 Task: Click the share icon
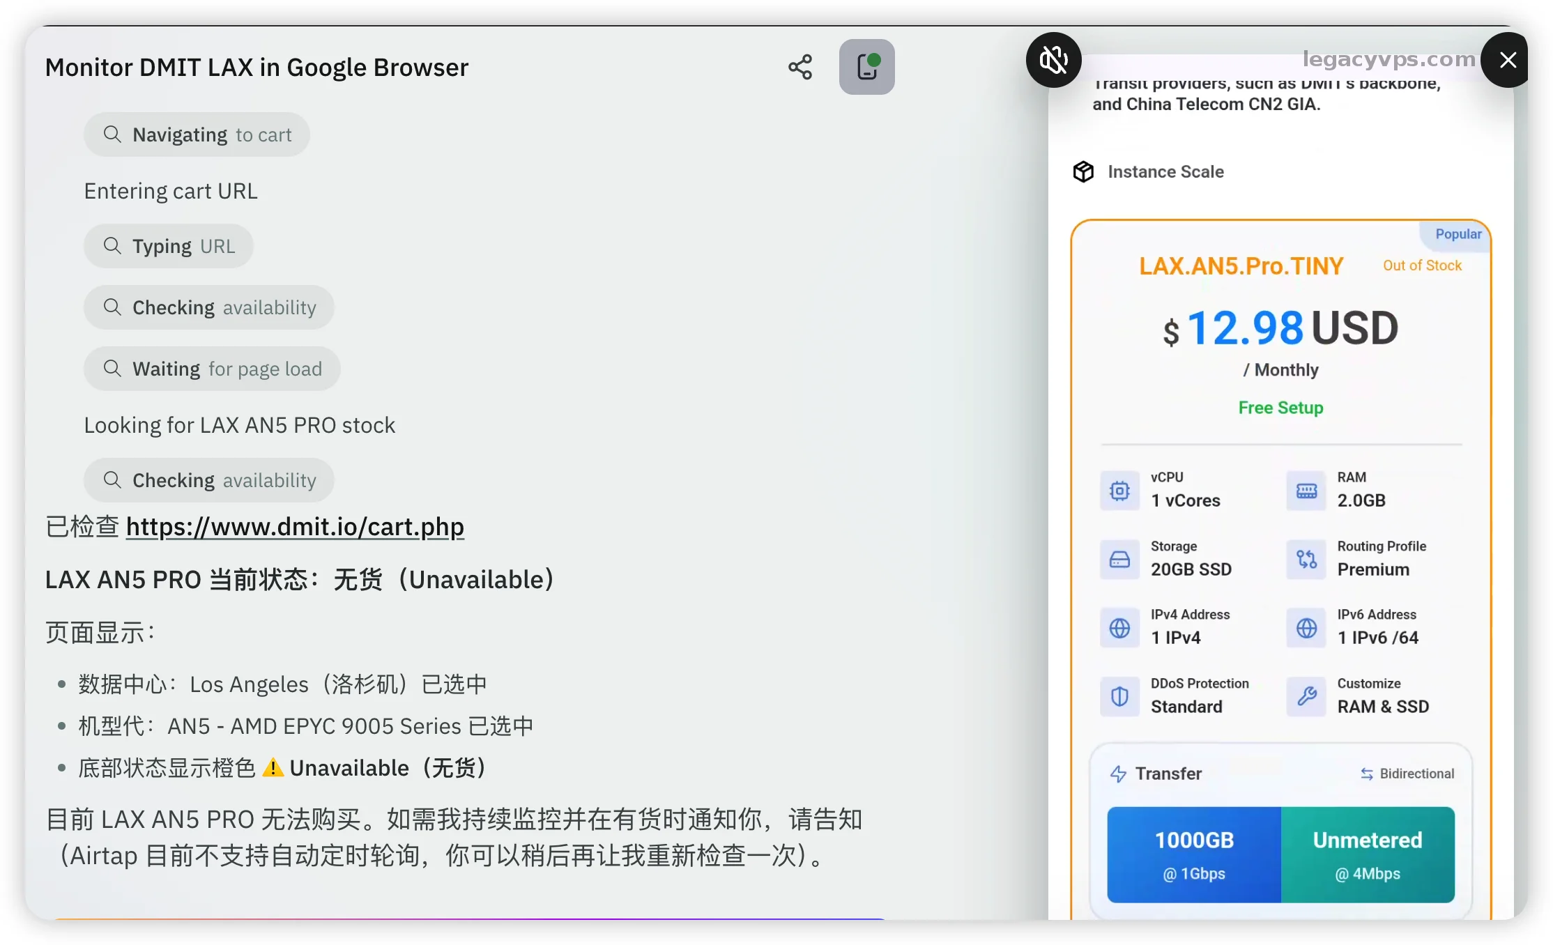click(800, 67)
